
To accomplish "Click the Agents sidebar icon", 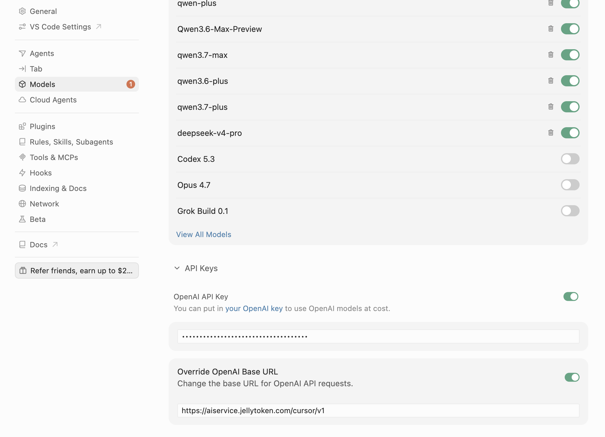I will [22, 54].
